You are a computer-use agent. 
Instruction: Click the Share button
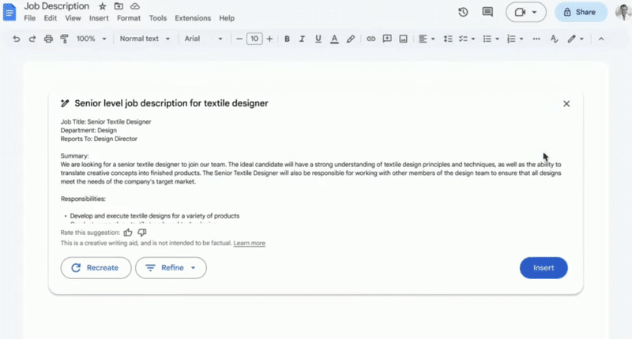click(x=581, y=12)
